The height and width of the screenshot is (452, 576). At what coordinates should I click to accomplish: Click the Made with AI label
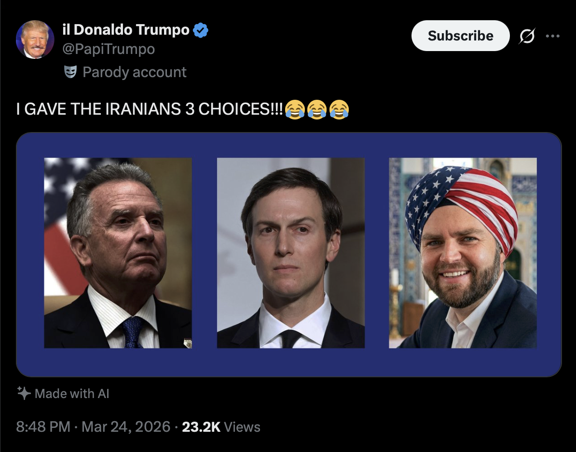(x=72, y=394)
